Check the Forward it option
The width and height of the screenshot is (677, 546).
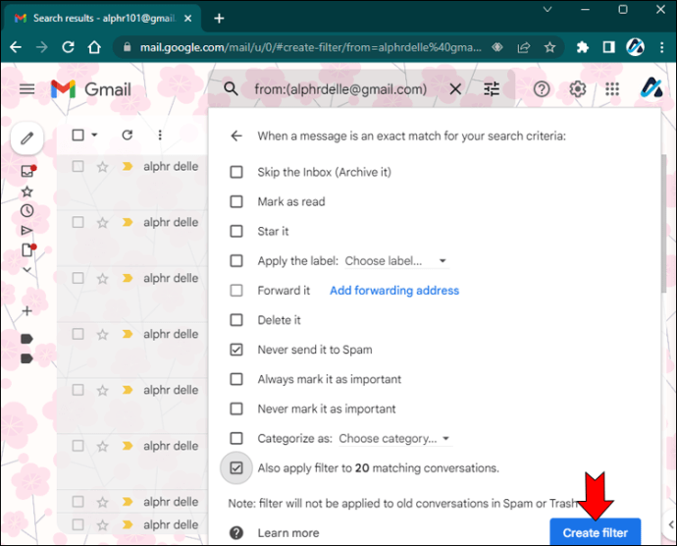pos(236,291)
